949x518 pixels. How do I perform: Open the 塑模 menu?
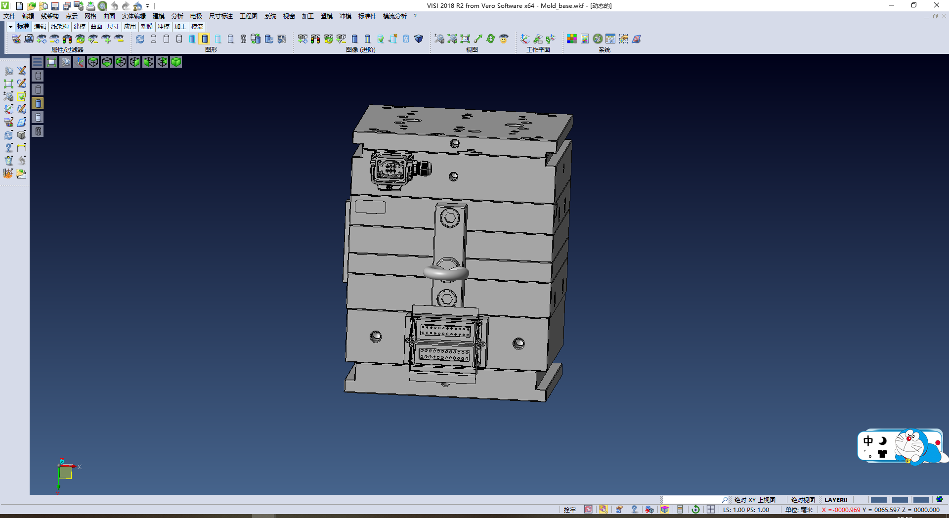326,16
